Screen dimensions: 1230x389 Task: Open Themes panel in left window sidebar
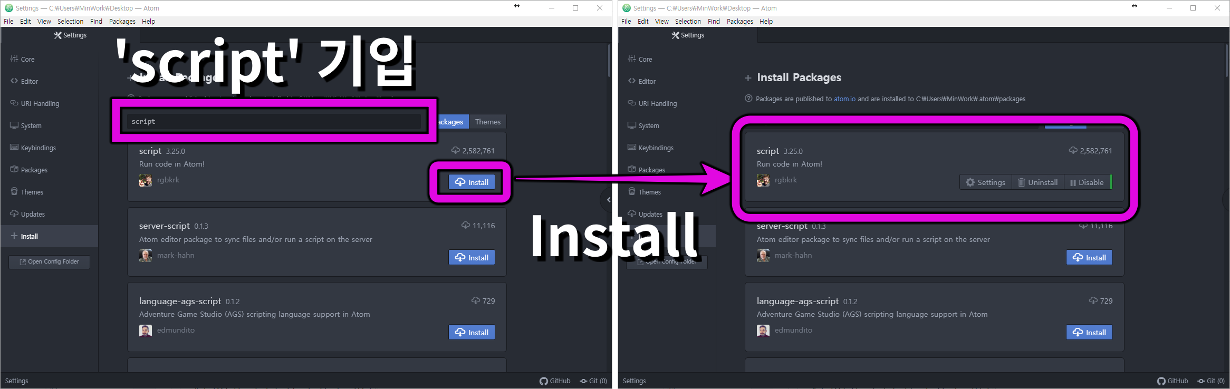click(x=26, y=192)
